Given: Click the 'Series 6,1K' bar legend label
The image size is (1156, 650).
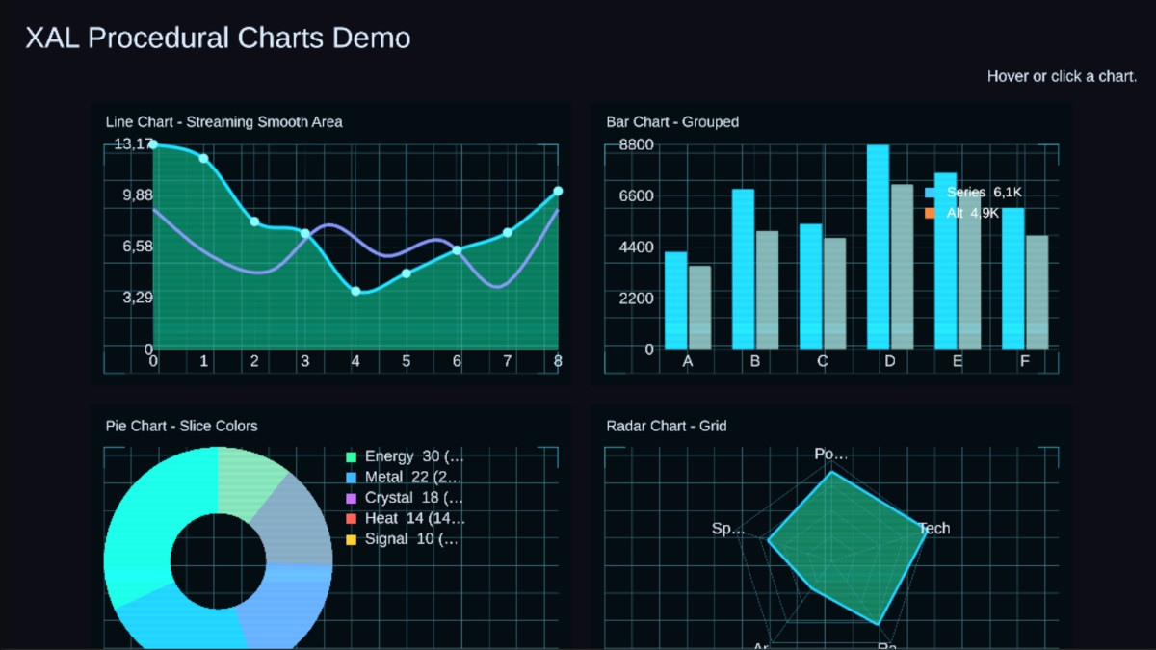Looking at the screenshot, I should [x=984, y=193].
